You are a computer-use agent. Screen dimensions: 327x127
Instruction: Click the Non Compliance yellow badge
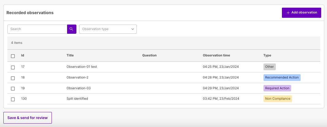click(278, 99)
